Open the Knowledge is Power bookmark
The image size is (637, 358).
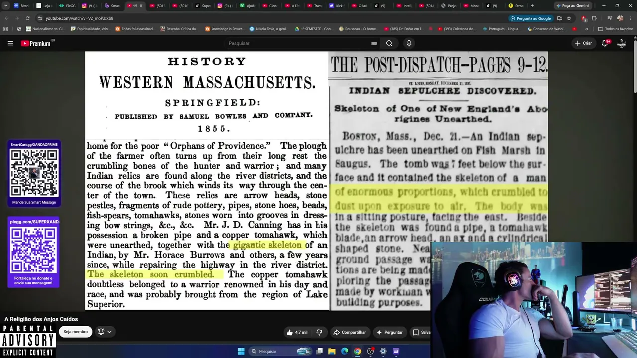click(224, 29)
